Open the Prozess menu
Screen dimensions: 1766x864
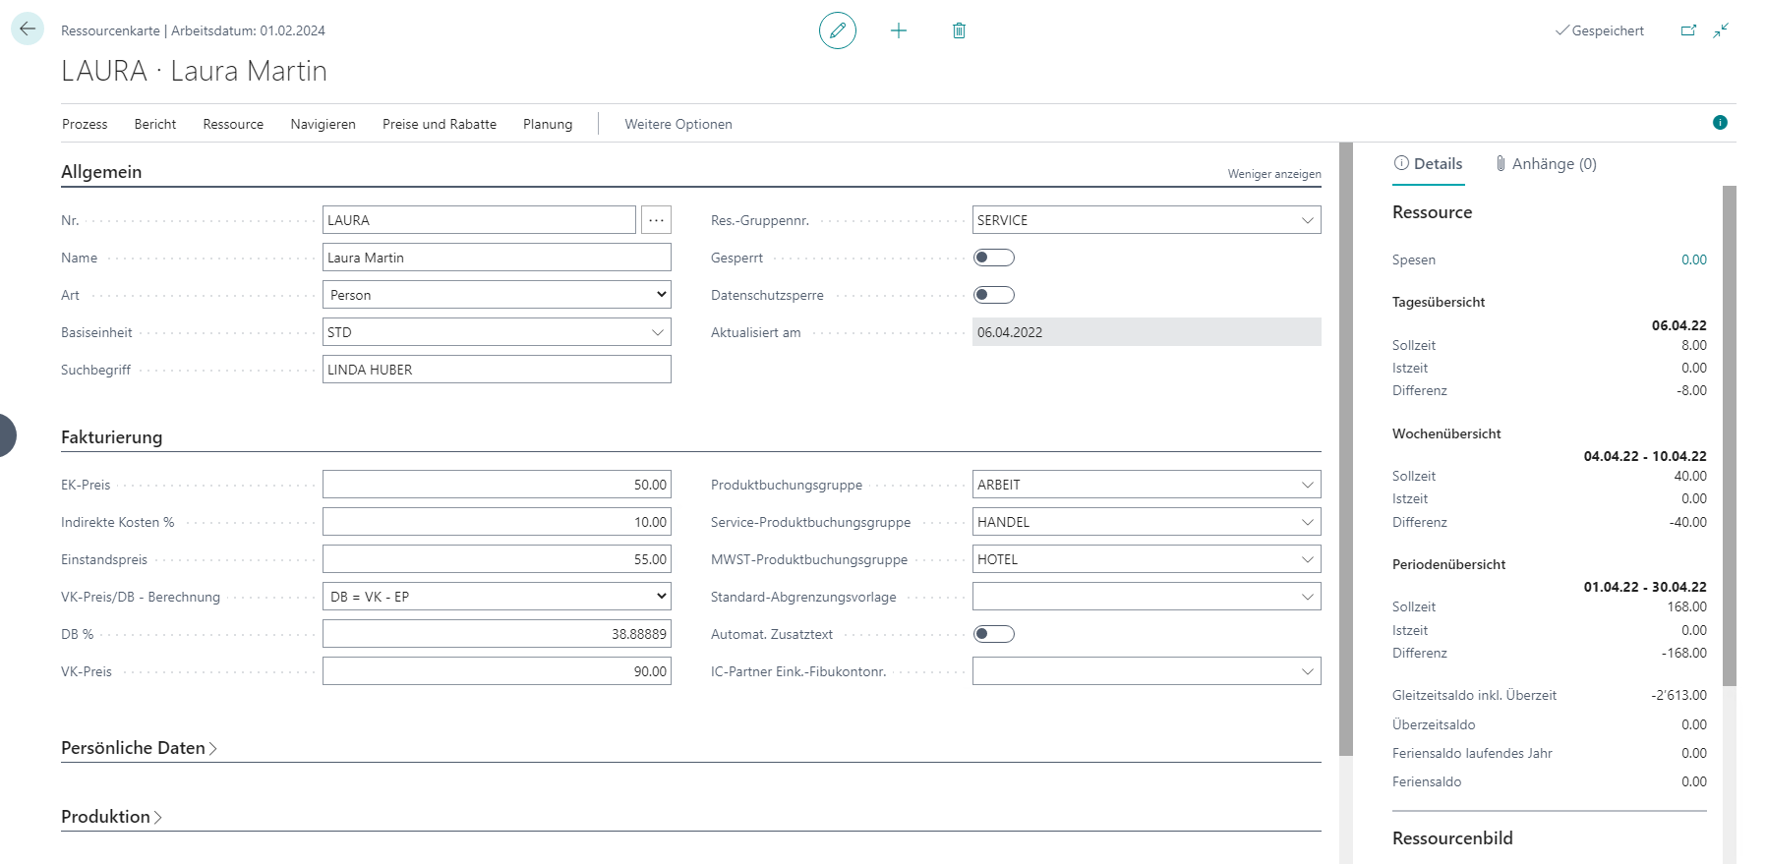click(x=85, y=124)
